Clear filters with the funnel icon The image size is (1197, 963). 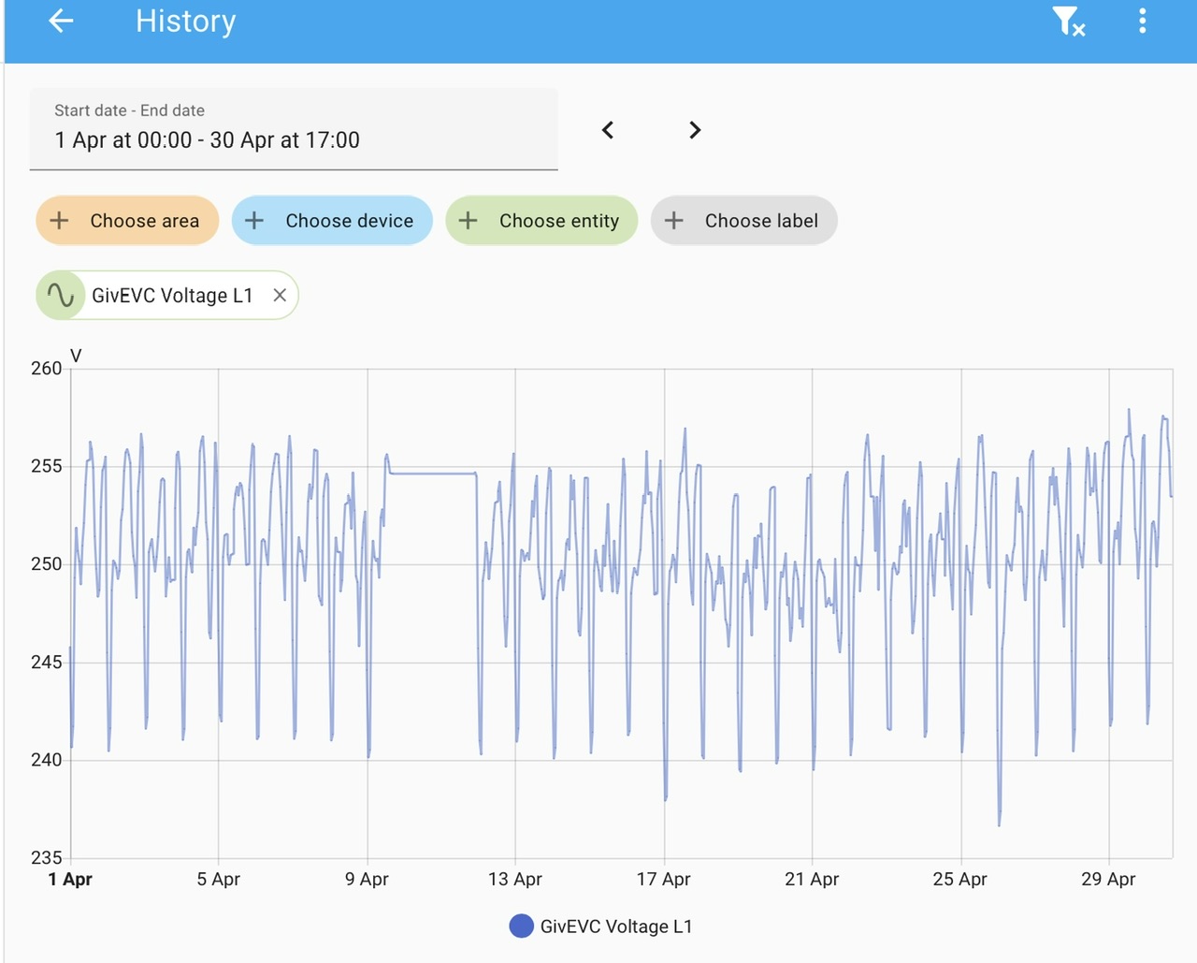click(1068, 21)
